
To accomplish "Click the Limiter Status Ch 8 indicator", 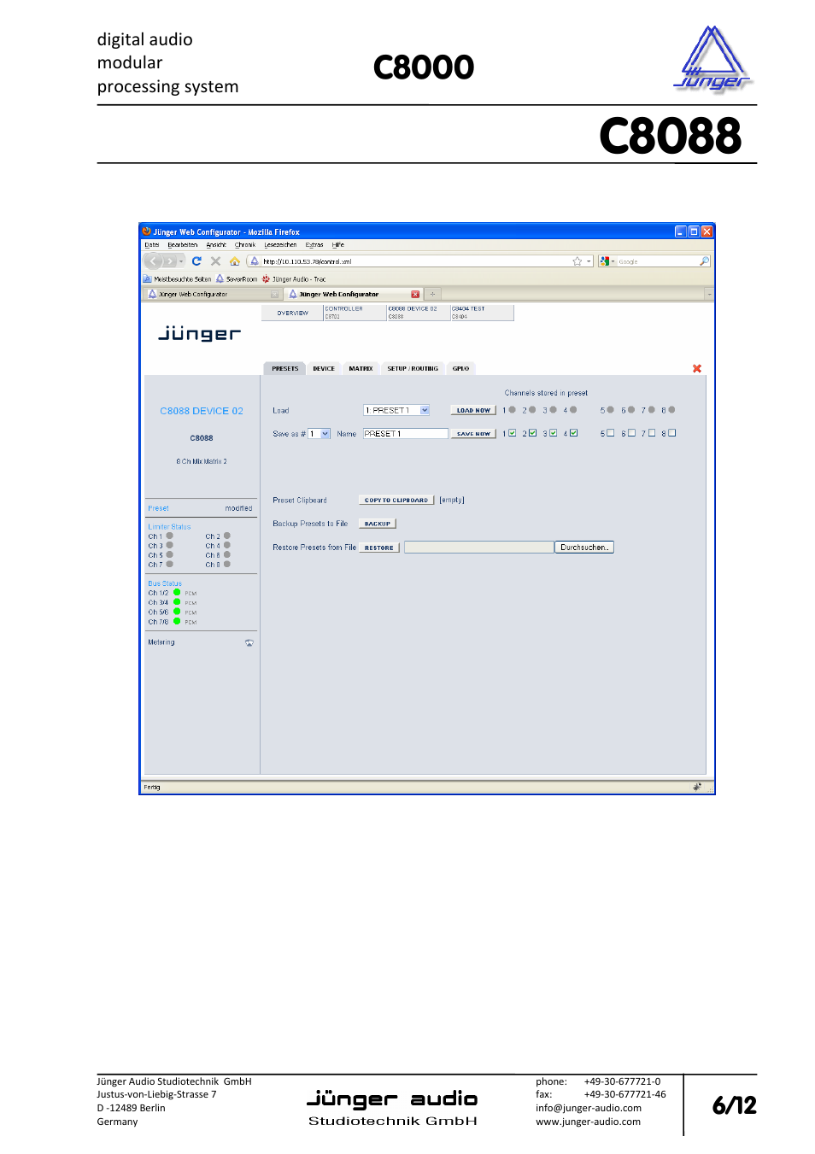I will 227,564.
